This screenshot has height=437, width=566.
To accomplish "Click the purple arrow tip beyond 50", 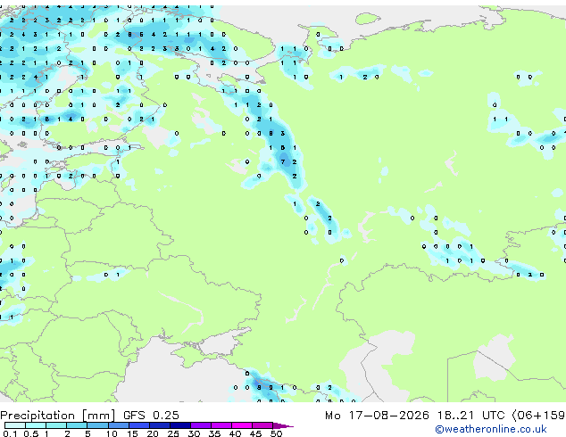I will (x=283, y=425).
